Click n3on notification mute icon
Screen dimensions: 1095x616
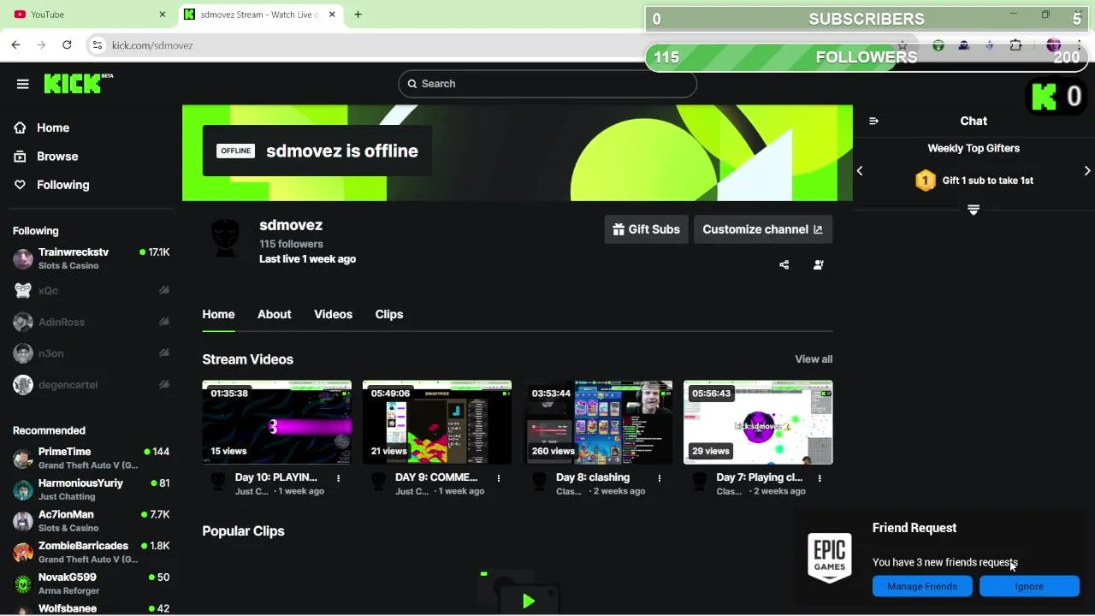pos(163,353)
